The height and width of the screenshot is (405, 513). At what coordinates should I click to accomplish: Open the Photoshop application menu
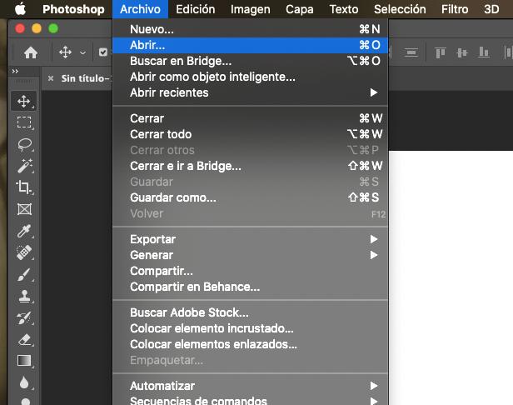tap(73, 9)
